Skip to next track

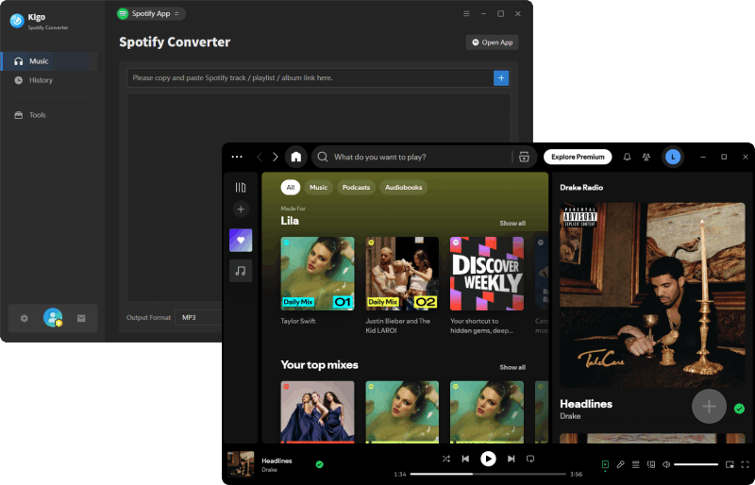[x=511, y=459]
